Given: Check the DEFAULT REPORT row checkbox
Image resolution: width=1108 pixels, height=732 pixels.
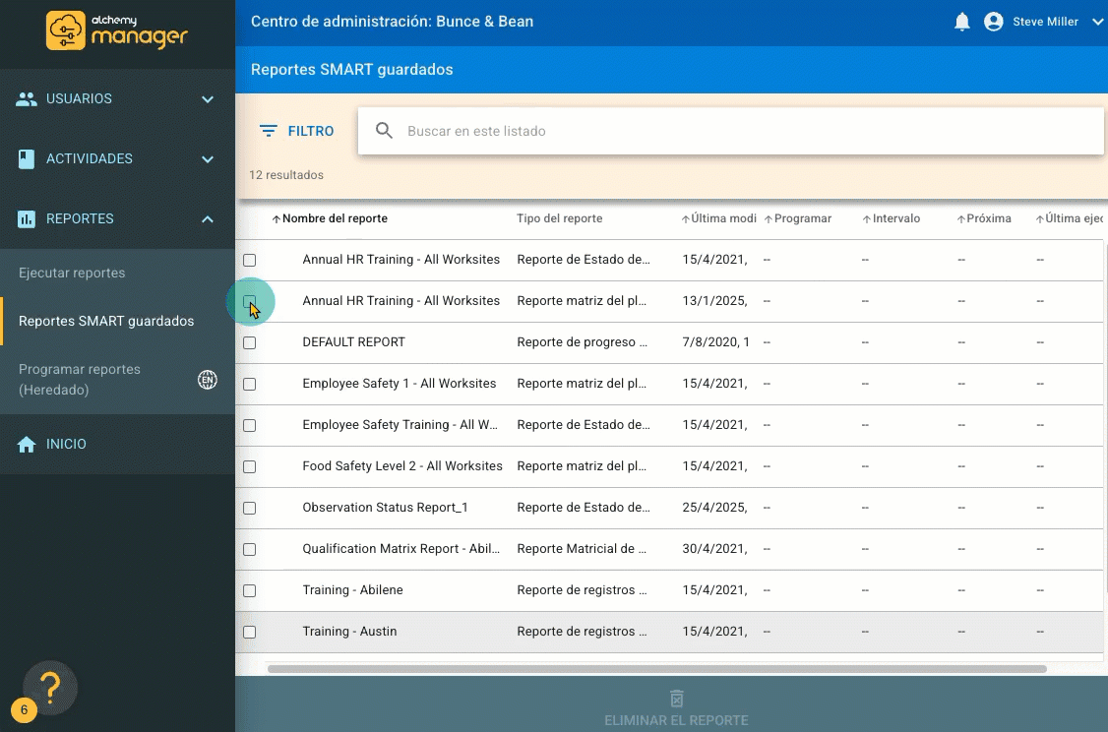Looking at the screenshot, I should (249, 342).
